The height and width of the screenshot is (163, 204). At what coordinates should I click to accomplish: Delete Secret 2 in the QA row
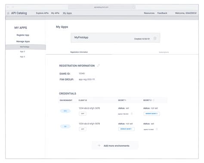pyautogui.click(x=157, y=129)
